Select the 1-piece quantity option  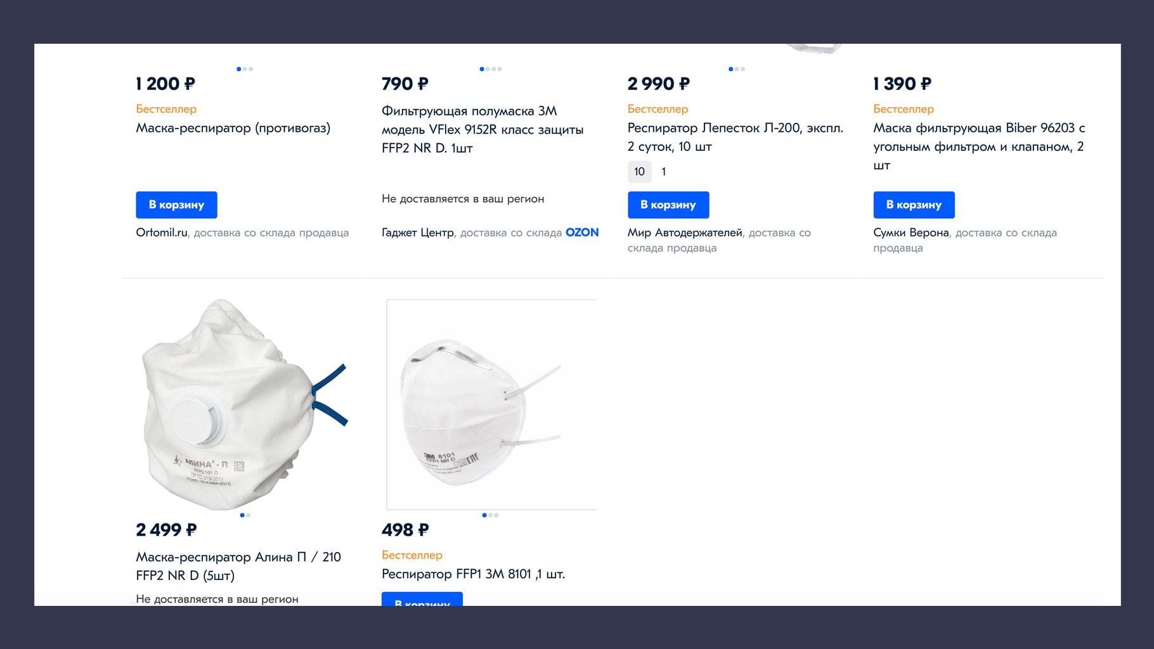(664, 172)
